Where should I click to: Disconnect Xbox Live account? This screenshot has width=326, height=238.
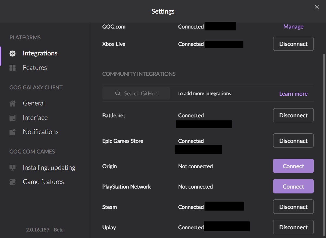pos(293,44)
